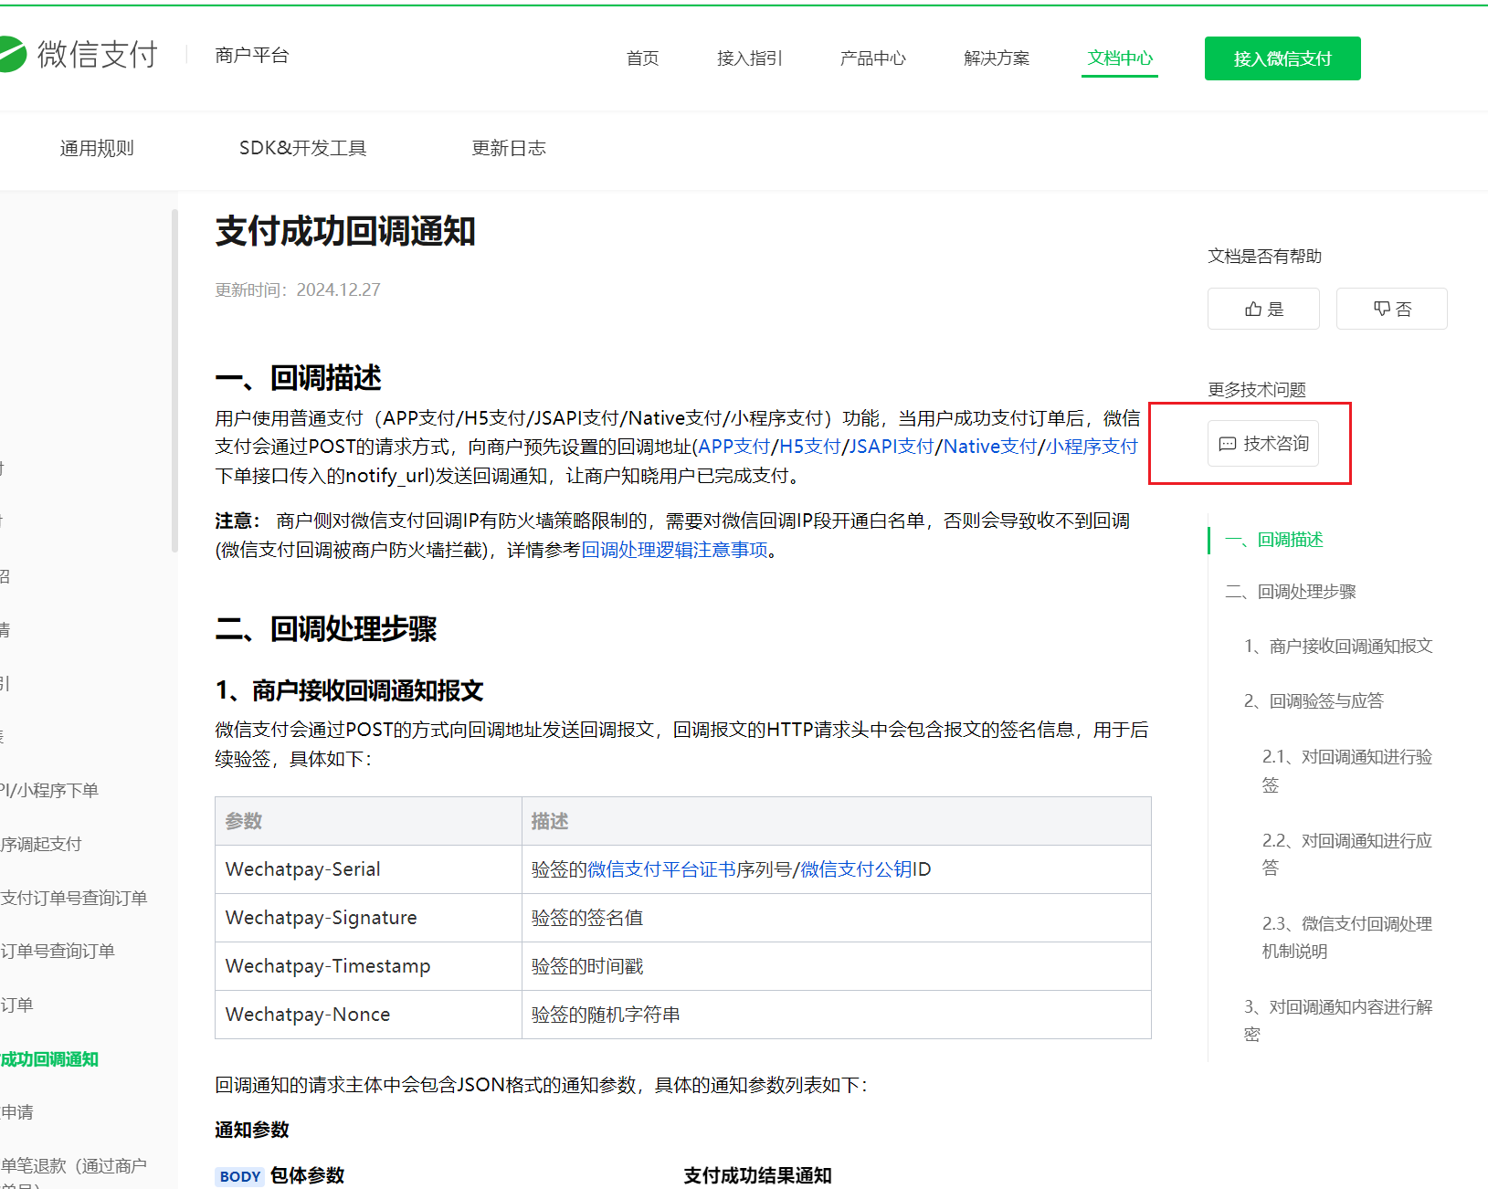1488x1189 pixels.
Task: Click the 参数 table column header
Action: tap(368, 821)
